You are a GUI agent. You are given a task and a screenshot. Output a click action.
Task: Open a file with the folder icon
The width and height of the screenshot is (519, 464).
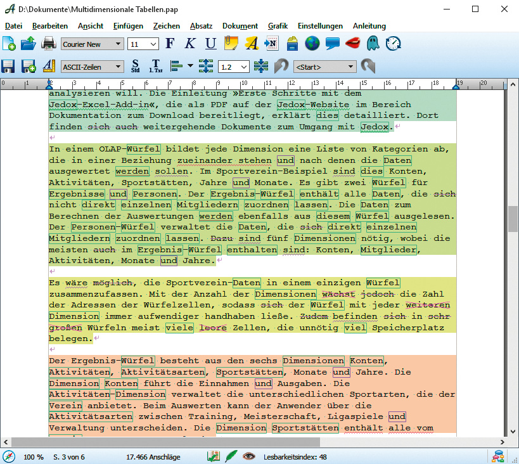click(x=29, y=44)
